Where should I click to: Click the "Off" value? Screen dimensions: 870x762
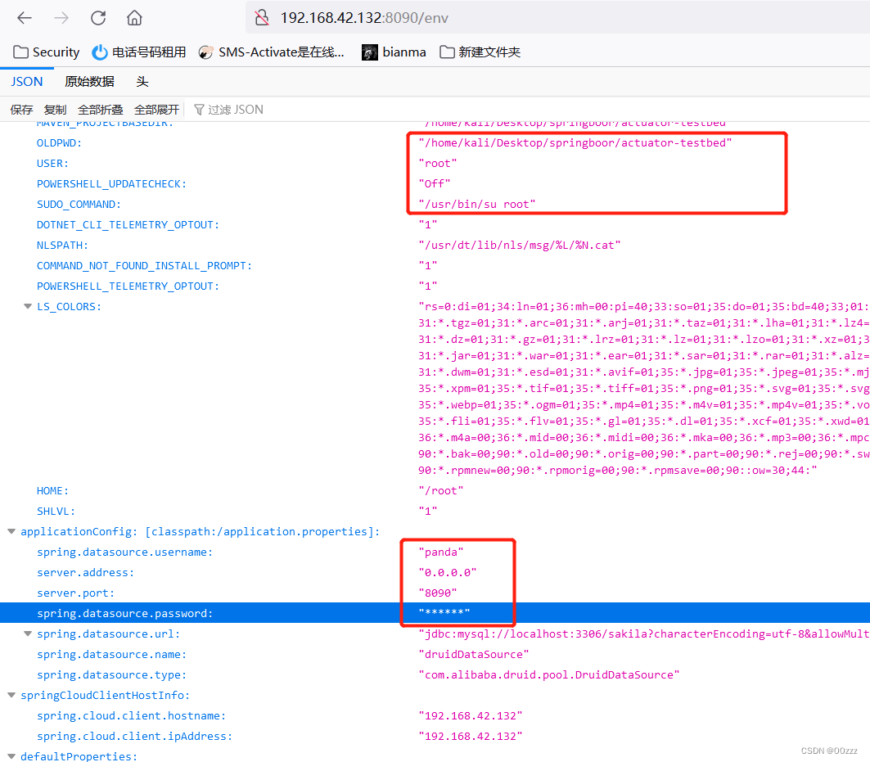435,183
